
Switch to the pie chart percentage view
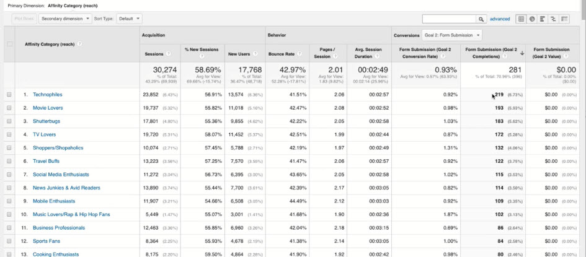click(x=532, y=19)
